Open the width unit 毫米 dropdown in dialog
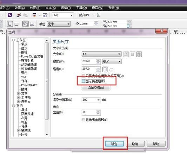187x161 pixels. pos(112,61)
